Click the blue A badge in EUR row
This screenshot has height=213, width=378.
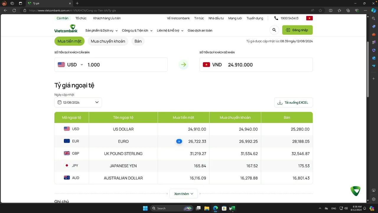[x=179, y=141]
